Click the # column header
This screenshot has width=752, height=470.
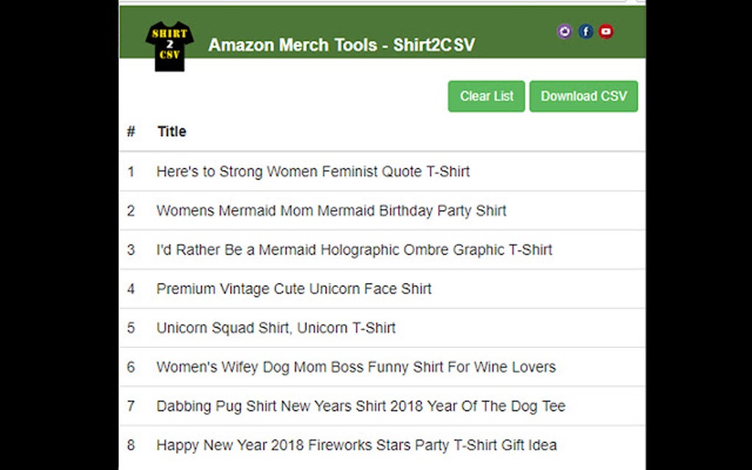pos(131,132)
